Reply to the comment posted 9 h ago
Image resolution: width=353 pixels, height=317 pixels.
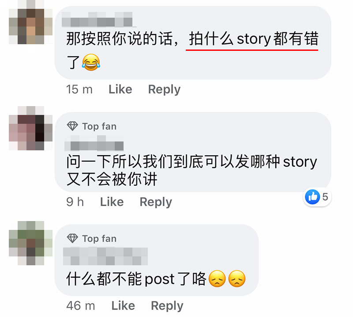pyautogui.click(x=156, y=202)
